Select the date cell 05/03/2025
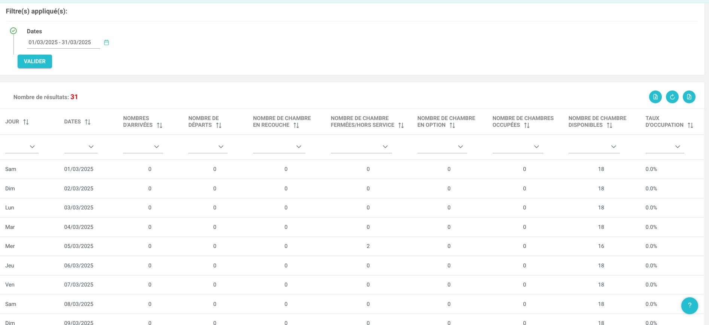Viewport: 709px width, 325px height. [79, 246]
